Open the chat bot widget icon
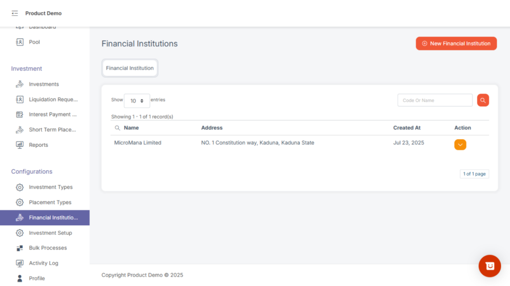Screen dimensions: 510x286 click(489, 266)
